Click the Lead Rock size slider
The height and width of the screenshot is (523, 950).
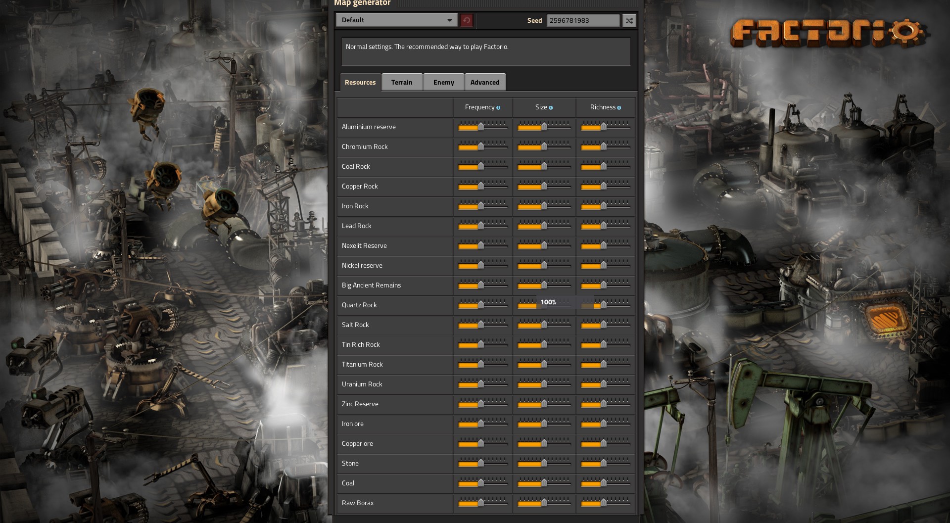click(x=544, y=226)
